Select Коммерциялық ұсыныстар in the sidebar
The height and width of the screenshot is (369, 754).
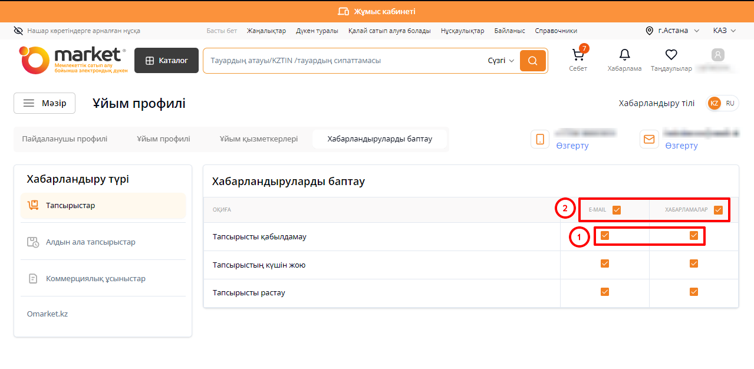[x=96, y=278]
